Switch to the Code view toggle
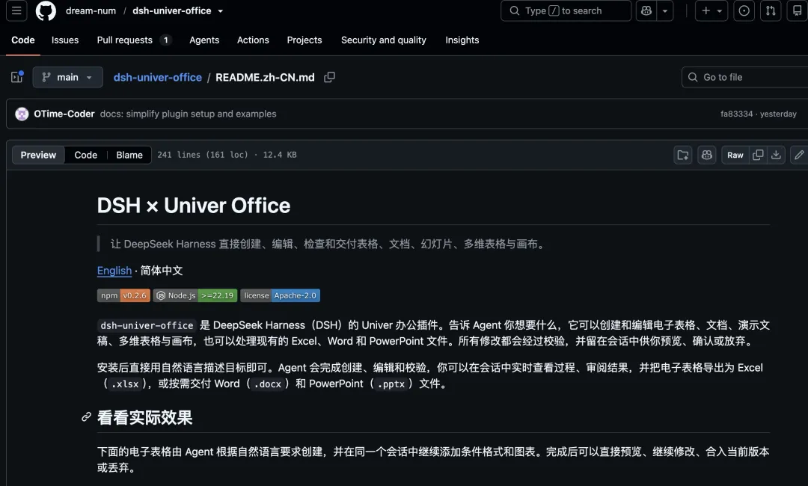Viewport: 808px width, 486px height. coord(85,155)
